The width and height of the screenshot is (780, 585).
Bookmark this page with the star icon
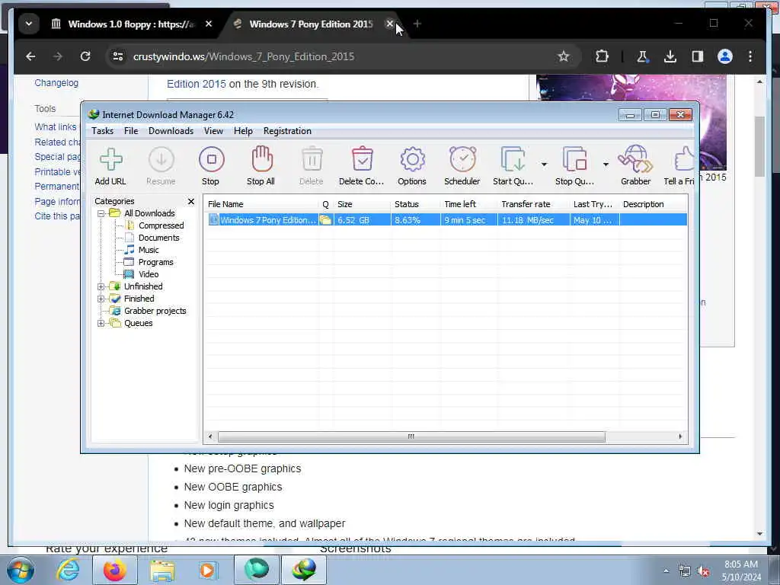click(563, 56)
